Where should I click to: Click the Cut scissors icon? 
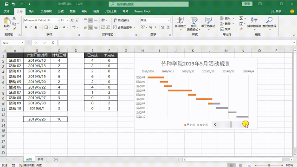tap(14, 19)
